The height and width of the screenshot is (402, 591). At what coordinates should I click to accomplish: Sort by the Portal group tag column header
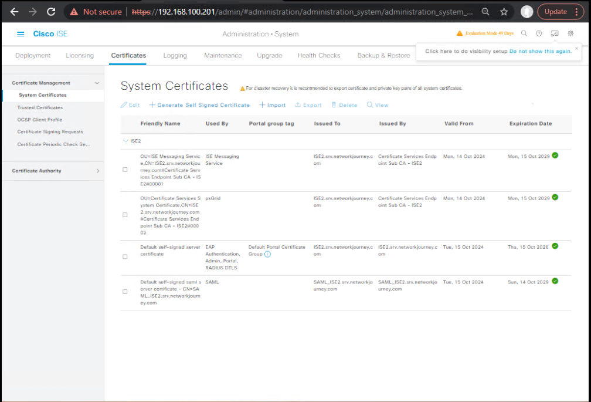click(x=271, y=123)
